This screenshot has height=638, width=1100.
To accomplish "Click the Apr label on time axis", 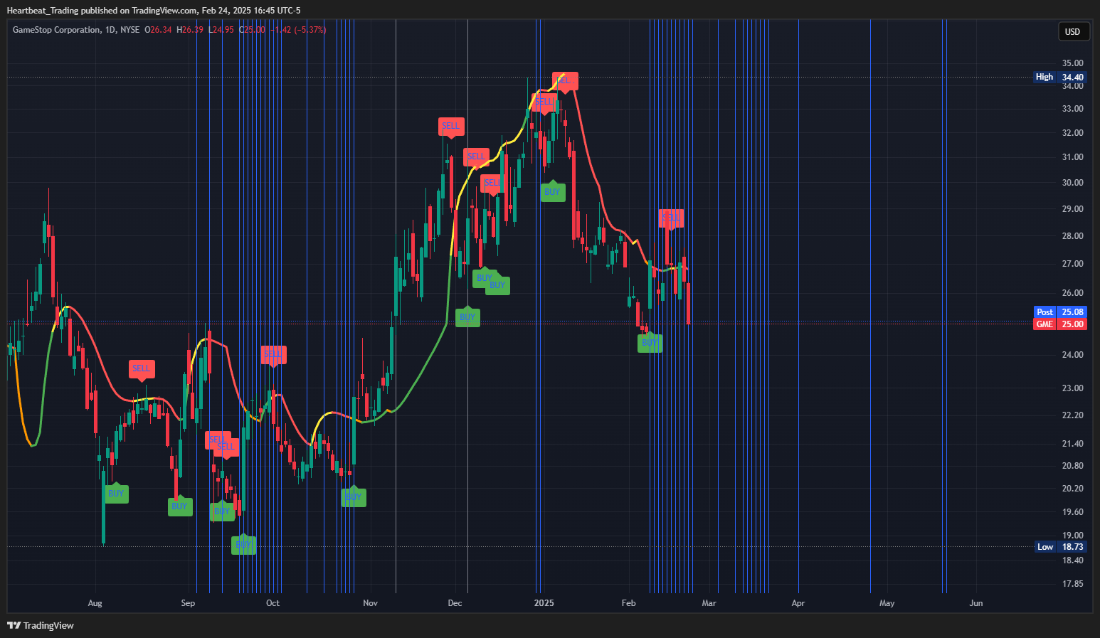I will (x=798, y=603).
